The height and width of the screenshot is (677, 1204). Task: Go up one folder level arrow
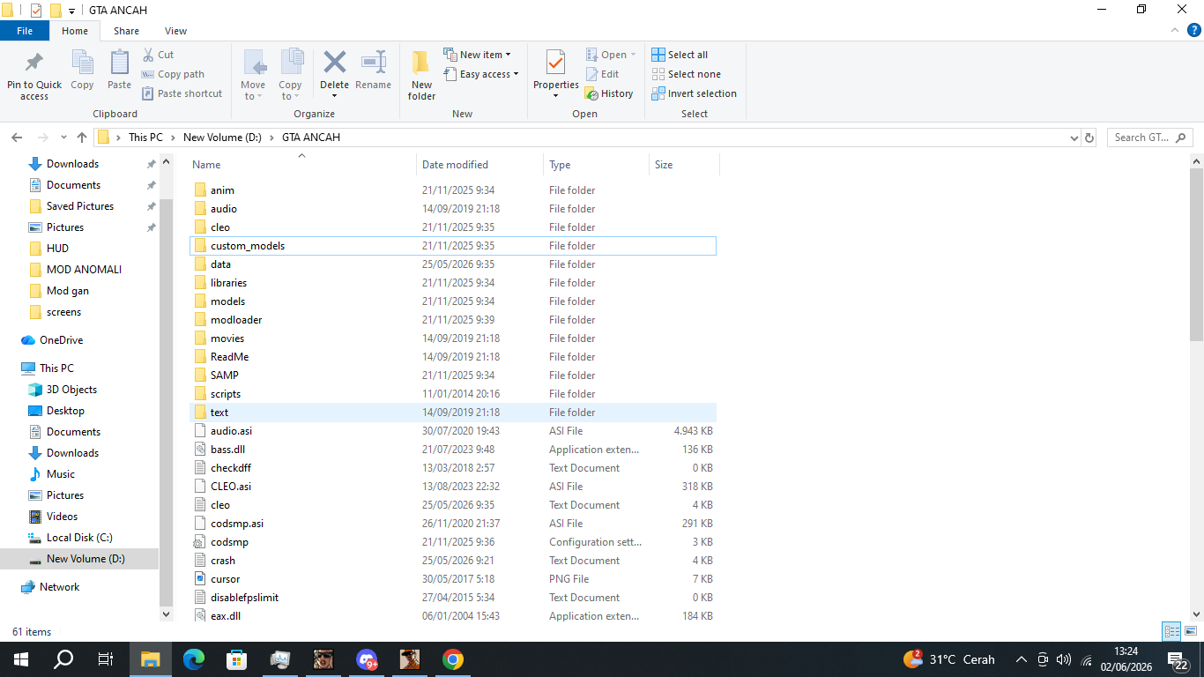82,138
